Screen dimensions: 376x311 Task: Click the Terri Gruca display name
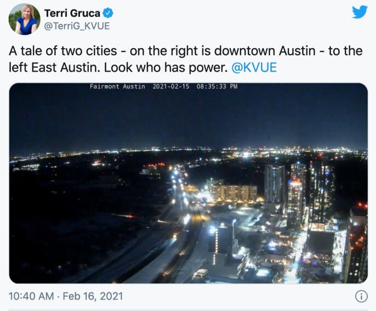click(72, 13)
